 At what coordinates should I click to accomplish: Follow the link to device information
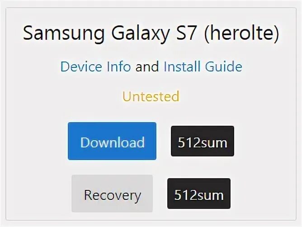click(x=95, y=66)
